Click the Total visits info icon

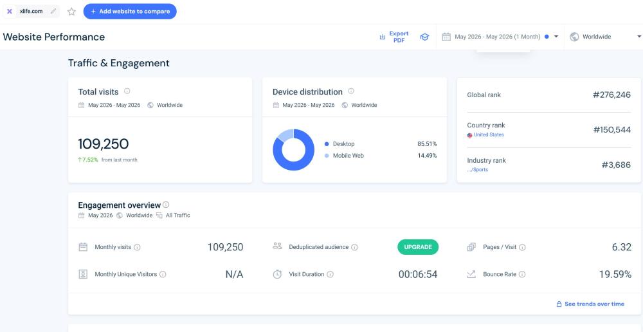click(127, 91)
